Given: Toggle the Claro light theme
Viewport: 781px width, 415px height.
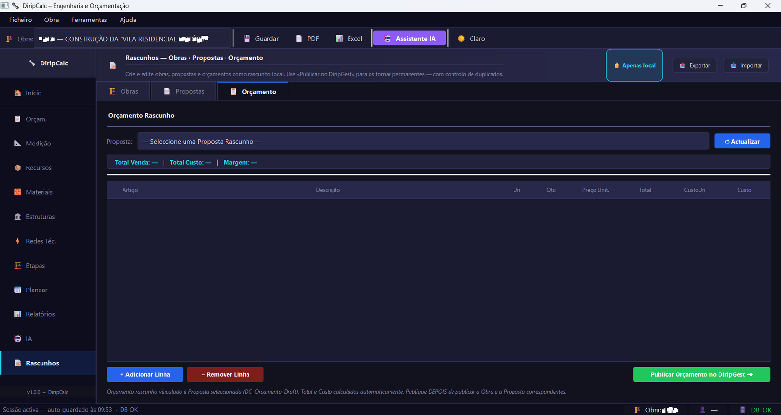Looking at the screenshot, I should pos(471,39).
